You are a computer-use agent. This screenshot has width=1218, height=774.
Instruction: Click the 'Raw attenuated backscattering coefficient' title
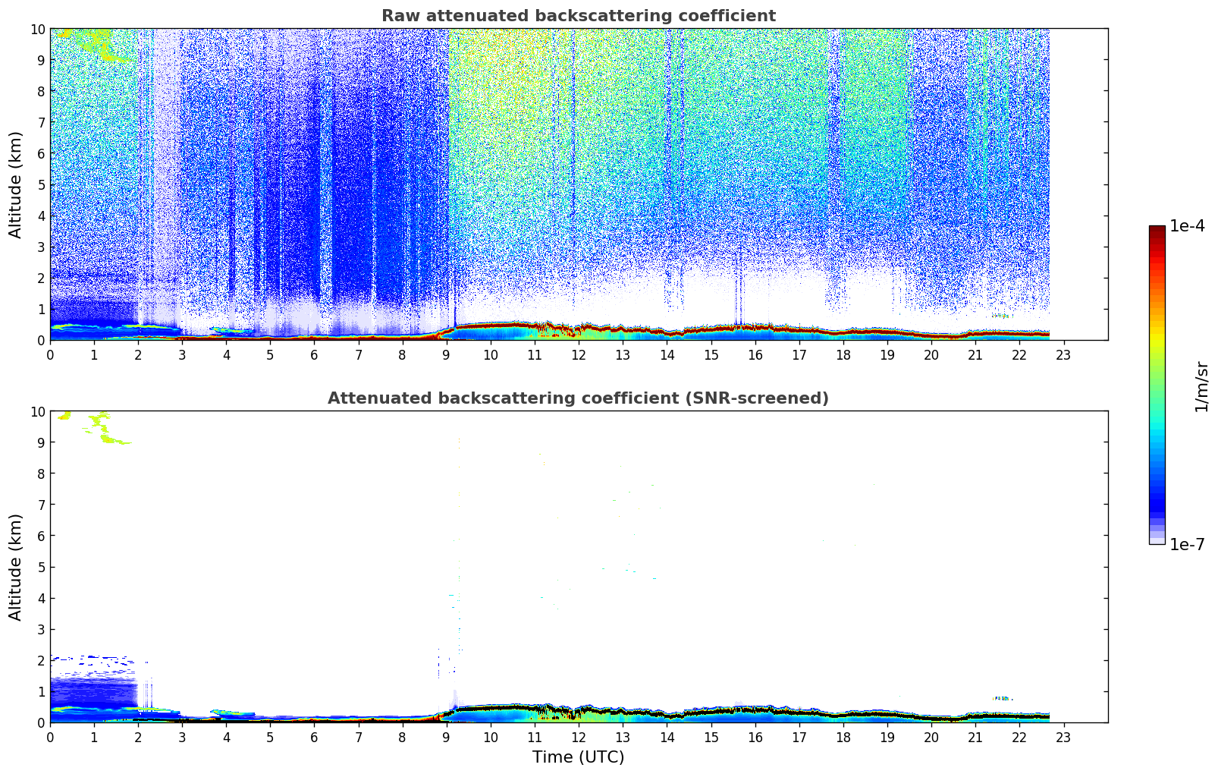click(578, 16)
